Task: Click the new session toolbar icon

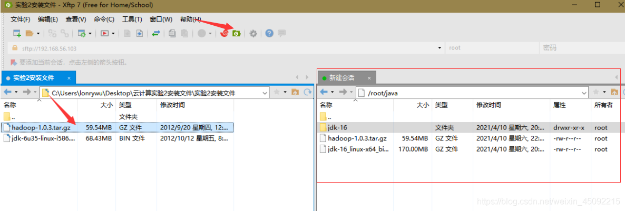Action: click(17, 33)
